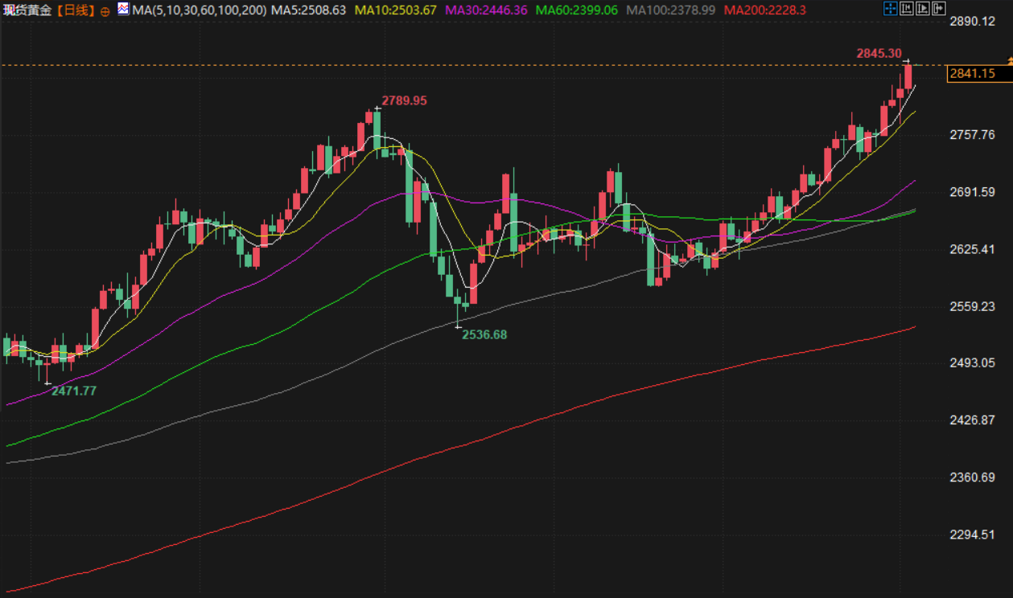Click the green MA60:2399.06 value
Image resolution: width=1013 pixels, height=598 pixels.
(577, 10)
